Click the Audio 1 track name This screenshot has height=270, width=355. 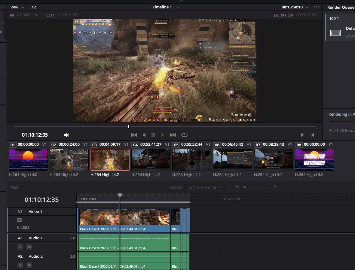coord(35,238)
